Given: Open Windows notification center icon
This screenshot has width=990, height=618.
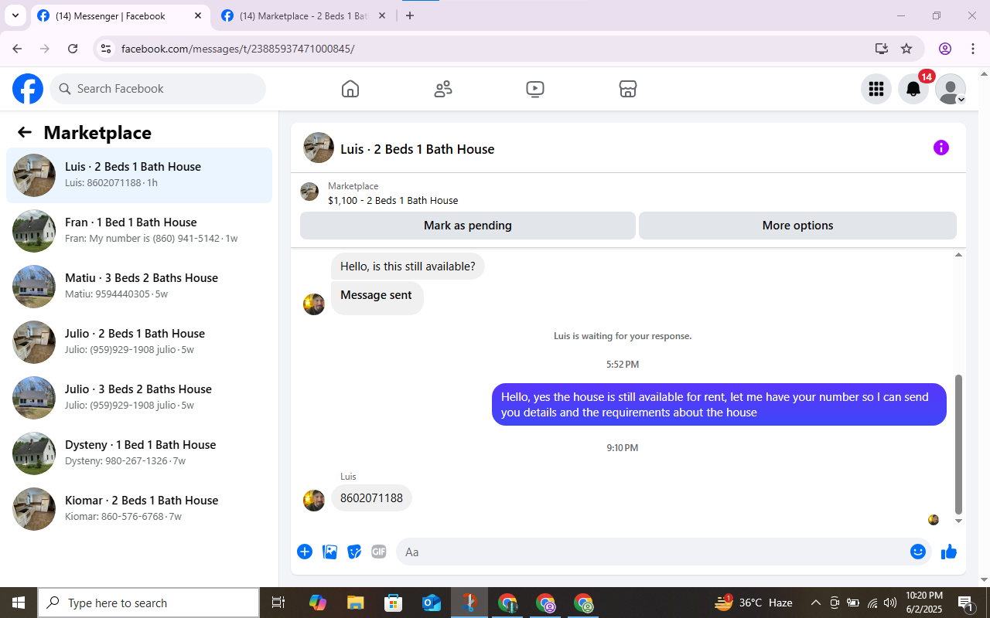Looking at the screenshot, I should (966, 603).
